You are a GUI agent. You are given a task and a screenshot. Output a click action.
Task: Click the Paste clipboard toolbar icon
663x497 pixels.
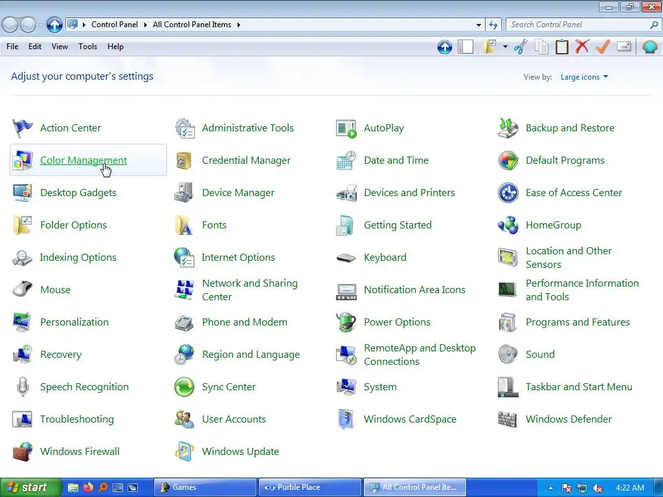(x=561, y=47)
